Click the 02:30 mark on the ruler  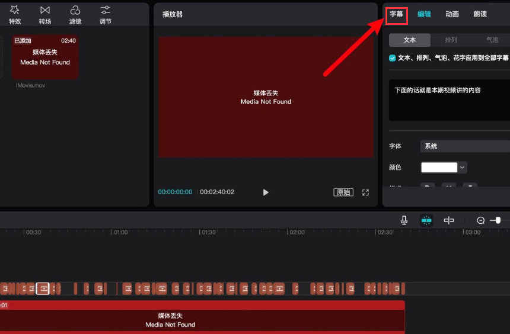coord(385,232)
